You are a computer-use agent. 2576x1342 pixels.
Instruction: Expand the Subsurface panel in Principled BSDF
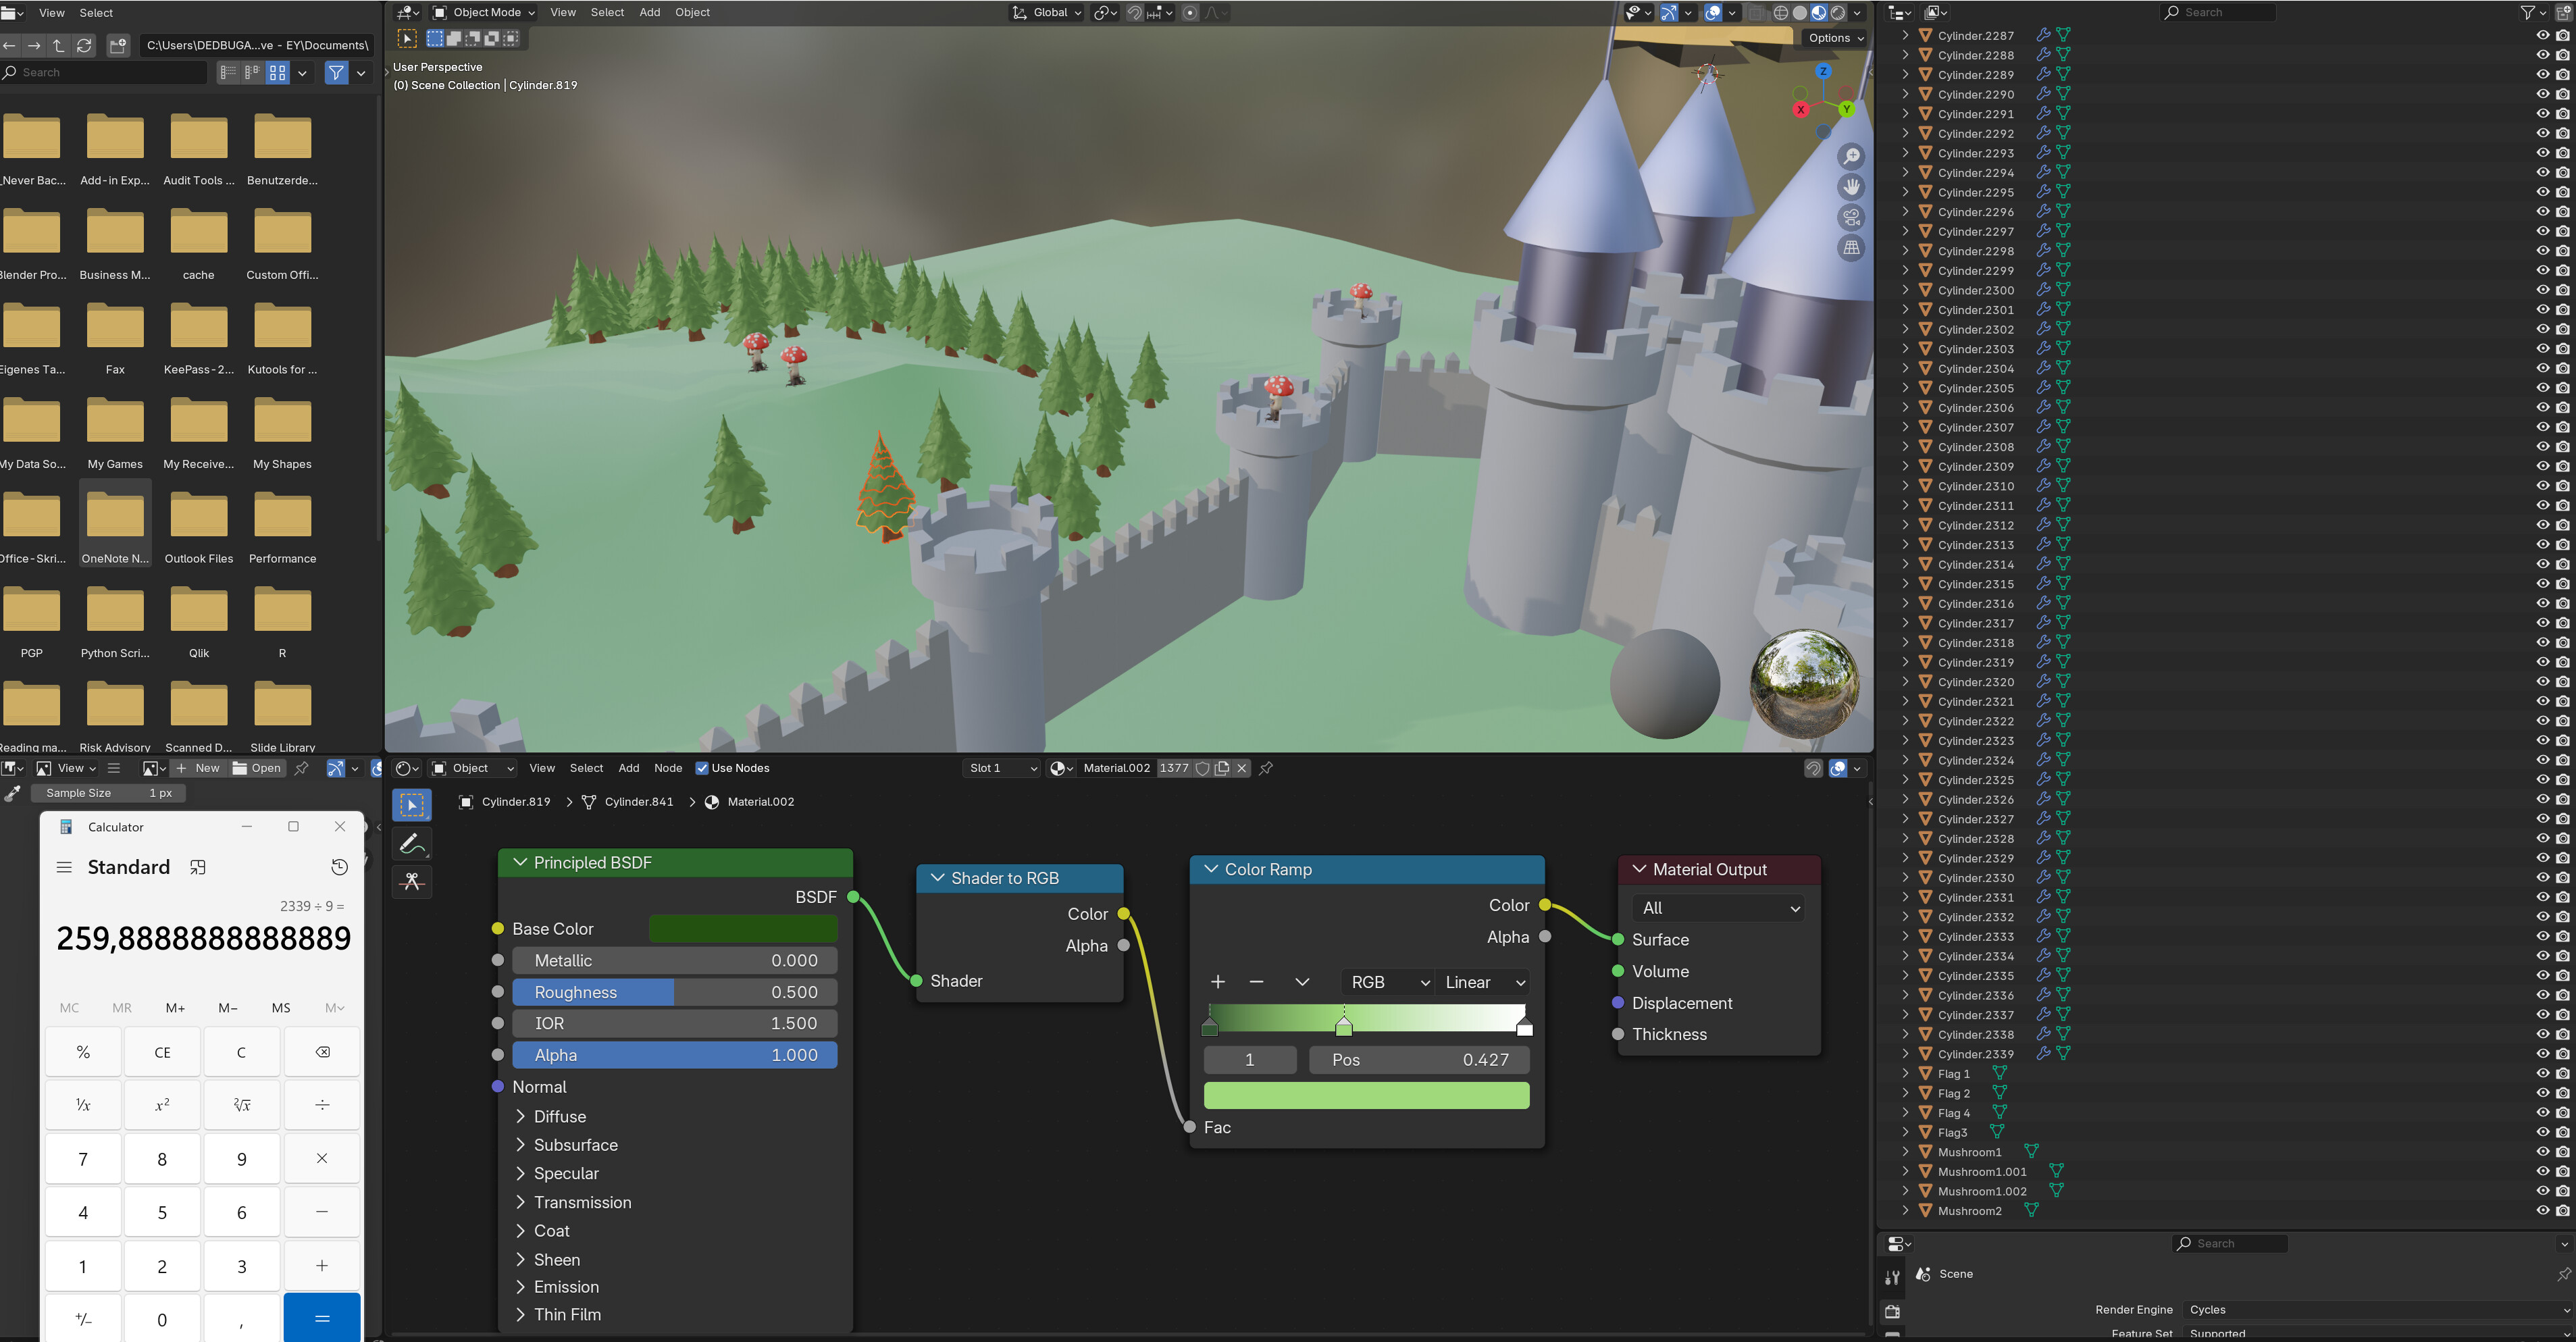pyautogui.click(x=575, y=1145)
